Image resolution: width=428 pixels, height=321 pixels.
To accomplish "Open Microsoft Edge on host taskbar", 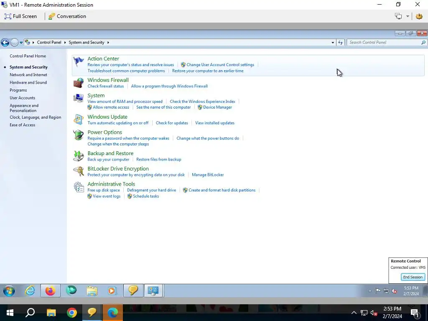I will click(x=112, y=313).
